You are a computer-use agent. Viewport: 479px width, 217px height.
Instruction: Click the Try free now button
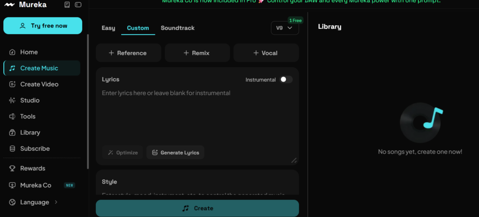pyautogui.click(x=43, y=26)
